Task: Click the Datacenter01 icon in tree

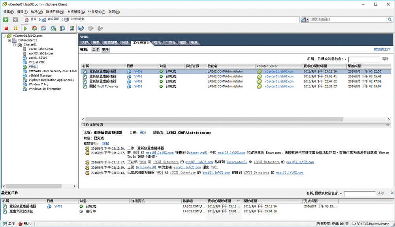Action: coord(14,40)
